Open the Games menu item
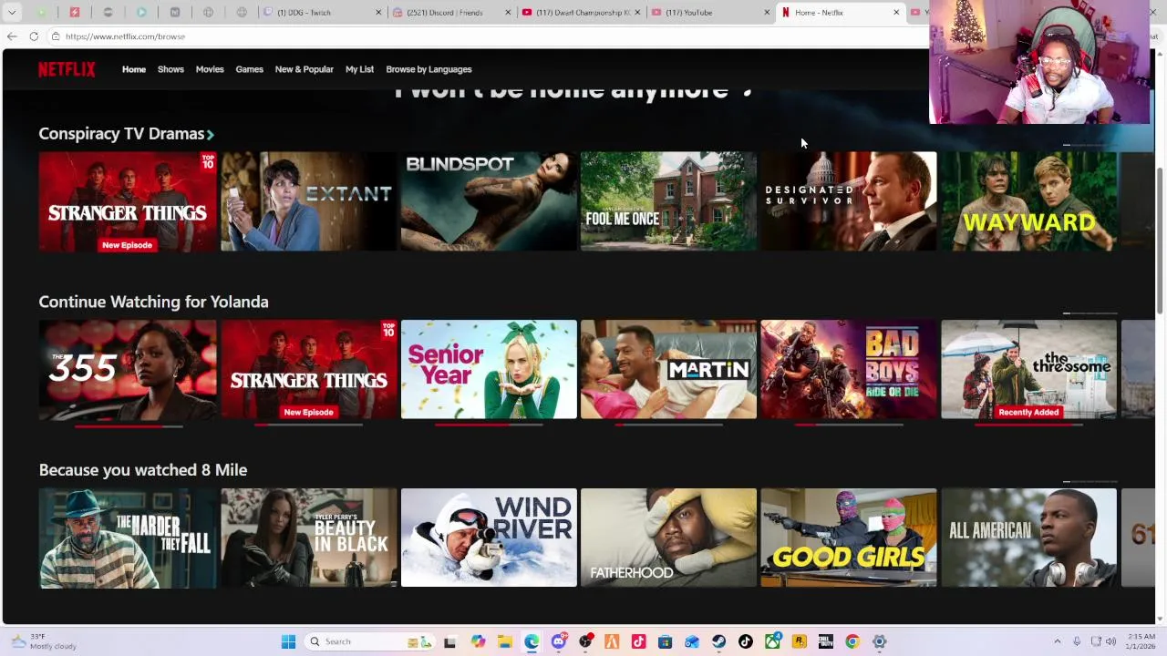 (x=249, y=69)
